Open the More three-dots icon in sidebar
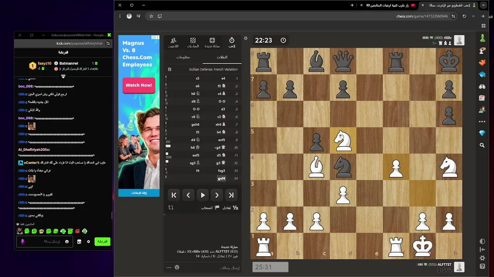This screenshot has height=277, width=494. tap(482, 122)
